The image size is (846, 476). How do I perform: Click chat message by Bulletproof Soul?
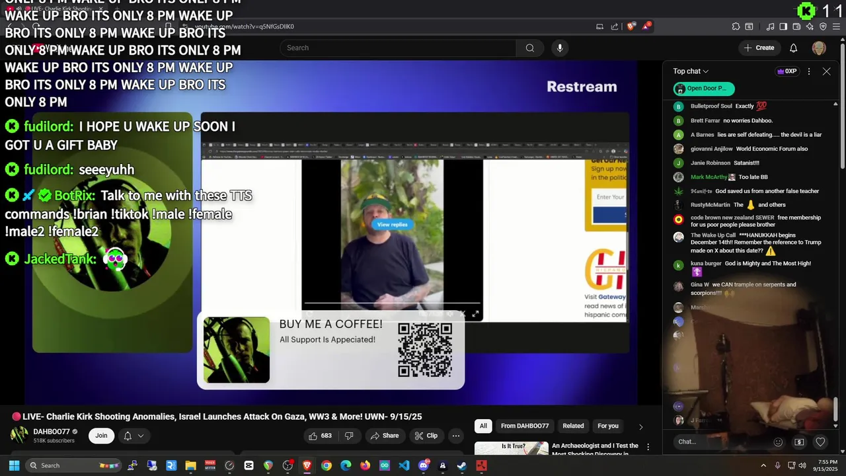coord(728,106)
